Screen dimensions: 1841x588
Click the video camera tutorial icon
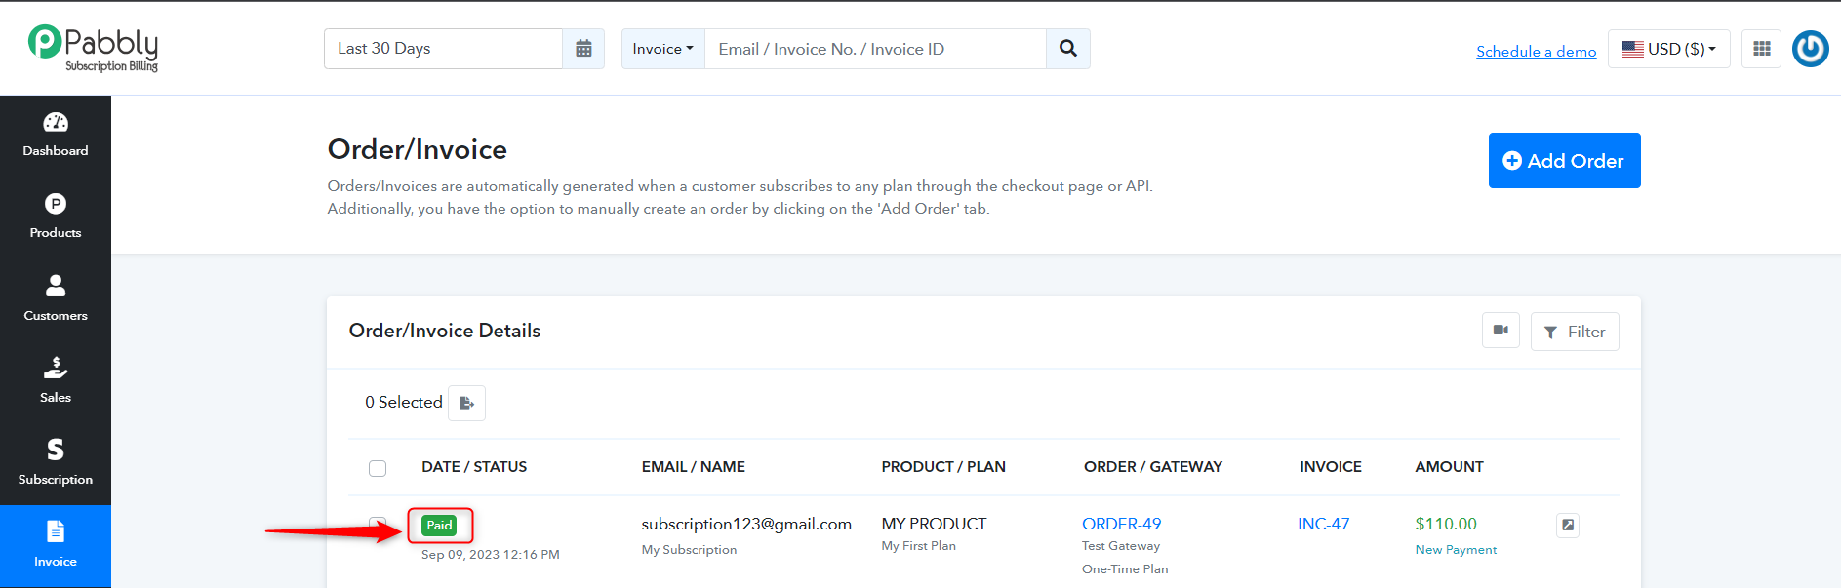coord(1501,331)
